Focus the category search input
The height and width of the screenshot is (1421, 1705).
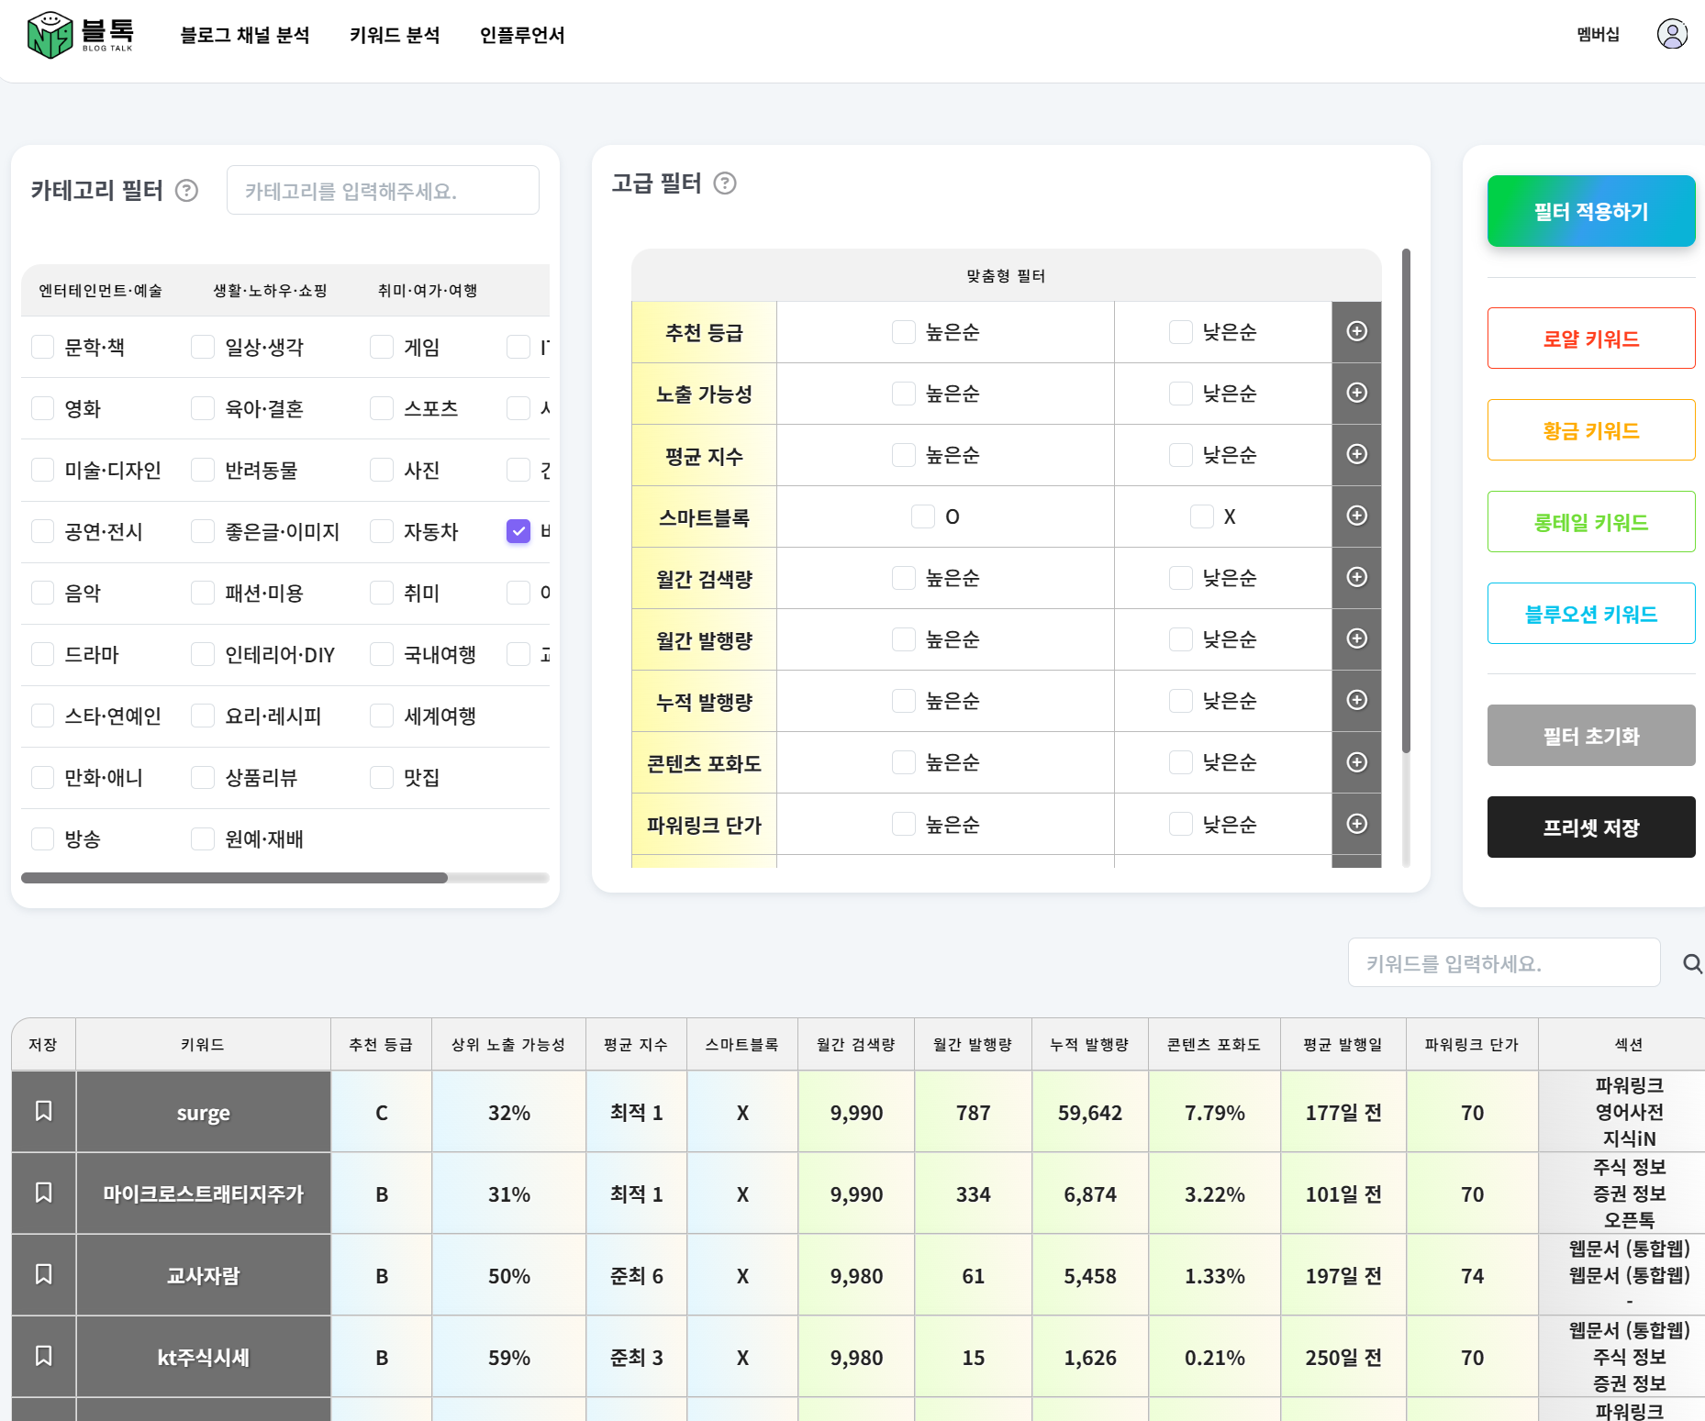(383, 190)
